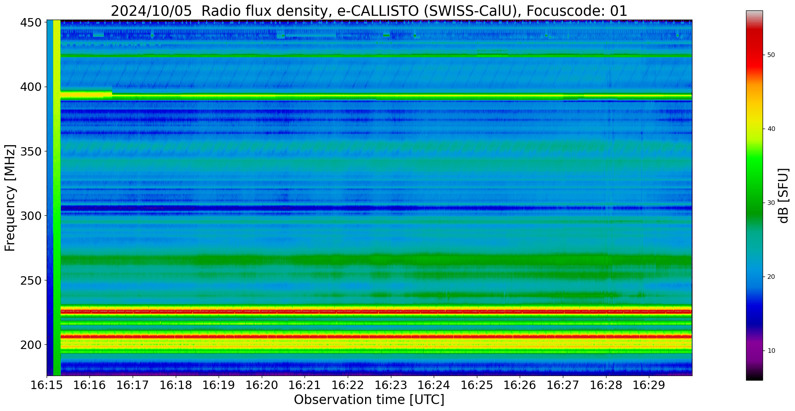The width and height of the screenshot is (795, 411).
Task: Click the colorbar tick label 50
Action: pyautogui.click(x=771, y=55)
